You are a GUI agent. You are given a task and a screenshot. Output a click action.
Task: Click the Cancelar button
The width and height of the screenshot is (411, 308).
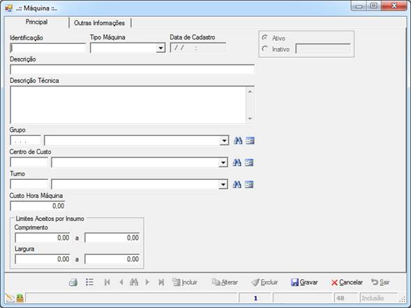[x=347, y=282]
